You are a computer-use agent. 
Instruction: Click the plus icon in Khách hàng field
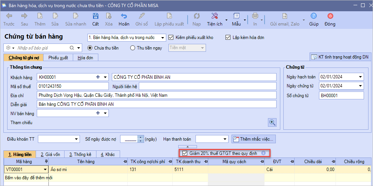(98, 77)
